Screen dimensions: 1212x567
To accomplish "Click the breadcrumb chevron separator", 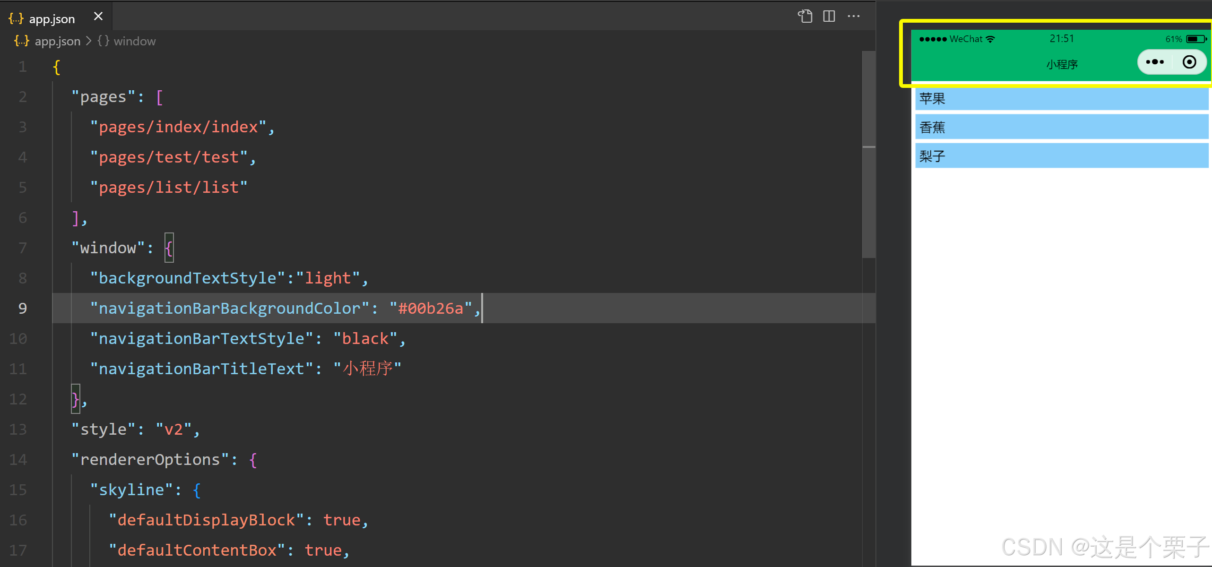I will (x=88, y=41).
